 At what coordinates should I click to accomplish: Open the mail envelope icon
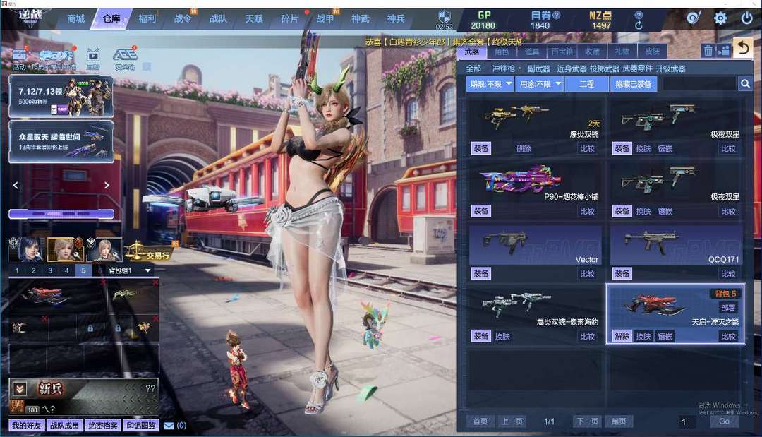click(x=169, y=426)
